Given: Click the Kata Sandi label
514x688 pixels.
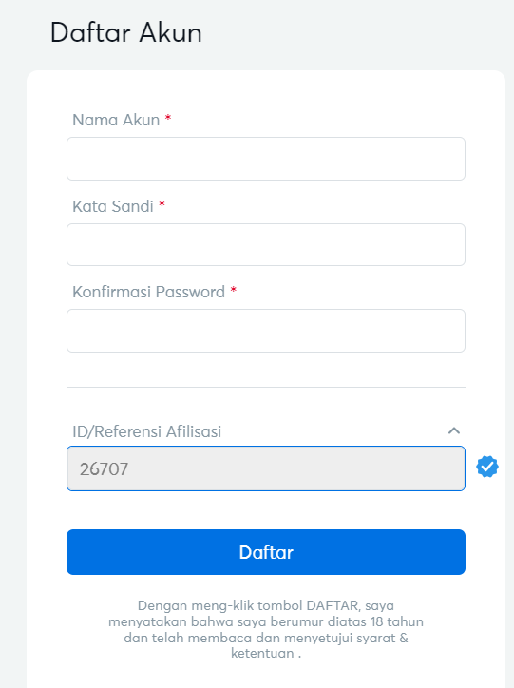Looking at the screenshot, I should point(113,206).
